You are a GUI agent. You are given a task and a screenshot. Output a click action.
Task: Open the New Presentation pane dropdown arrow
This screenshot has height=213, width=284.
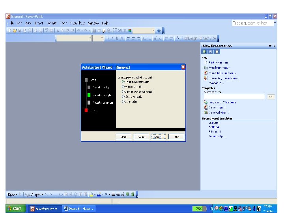point(270,46)
